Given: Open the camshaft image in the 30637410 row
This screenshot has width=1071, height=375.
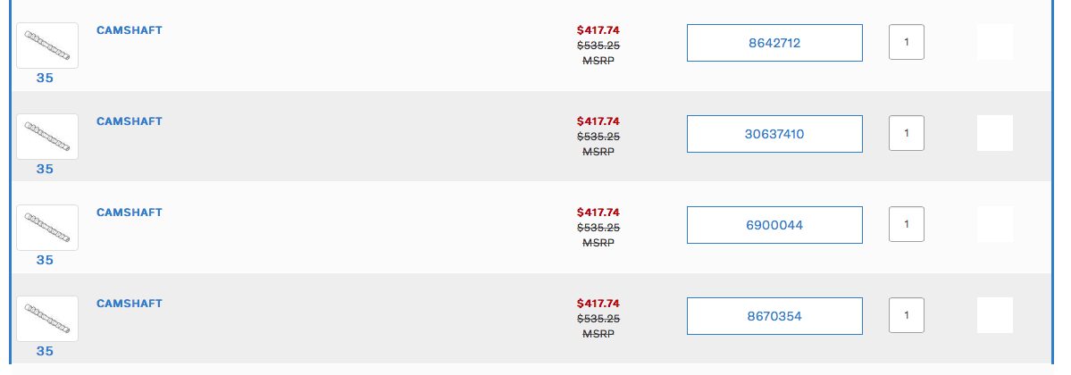Looking at the screenshot, I should (x=47, y=137).
